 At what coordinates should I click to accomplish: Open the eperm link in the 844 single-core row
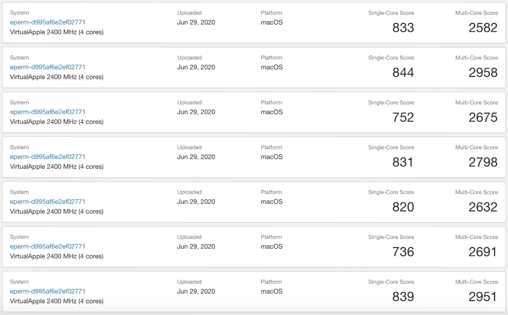[48, 67]
